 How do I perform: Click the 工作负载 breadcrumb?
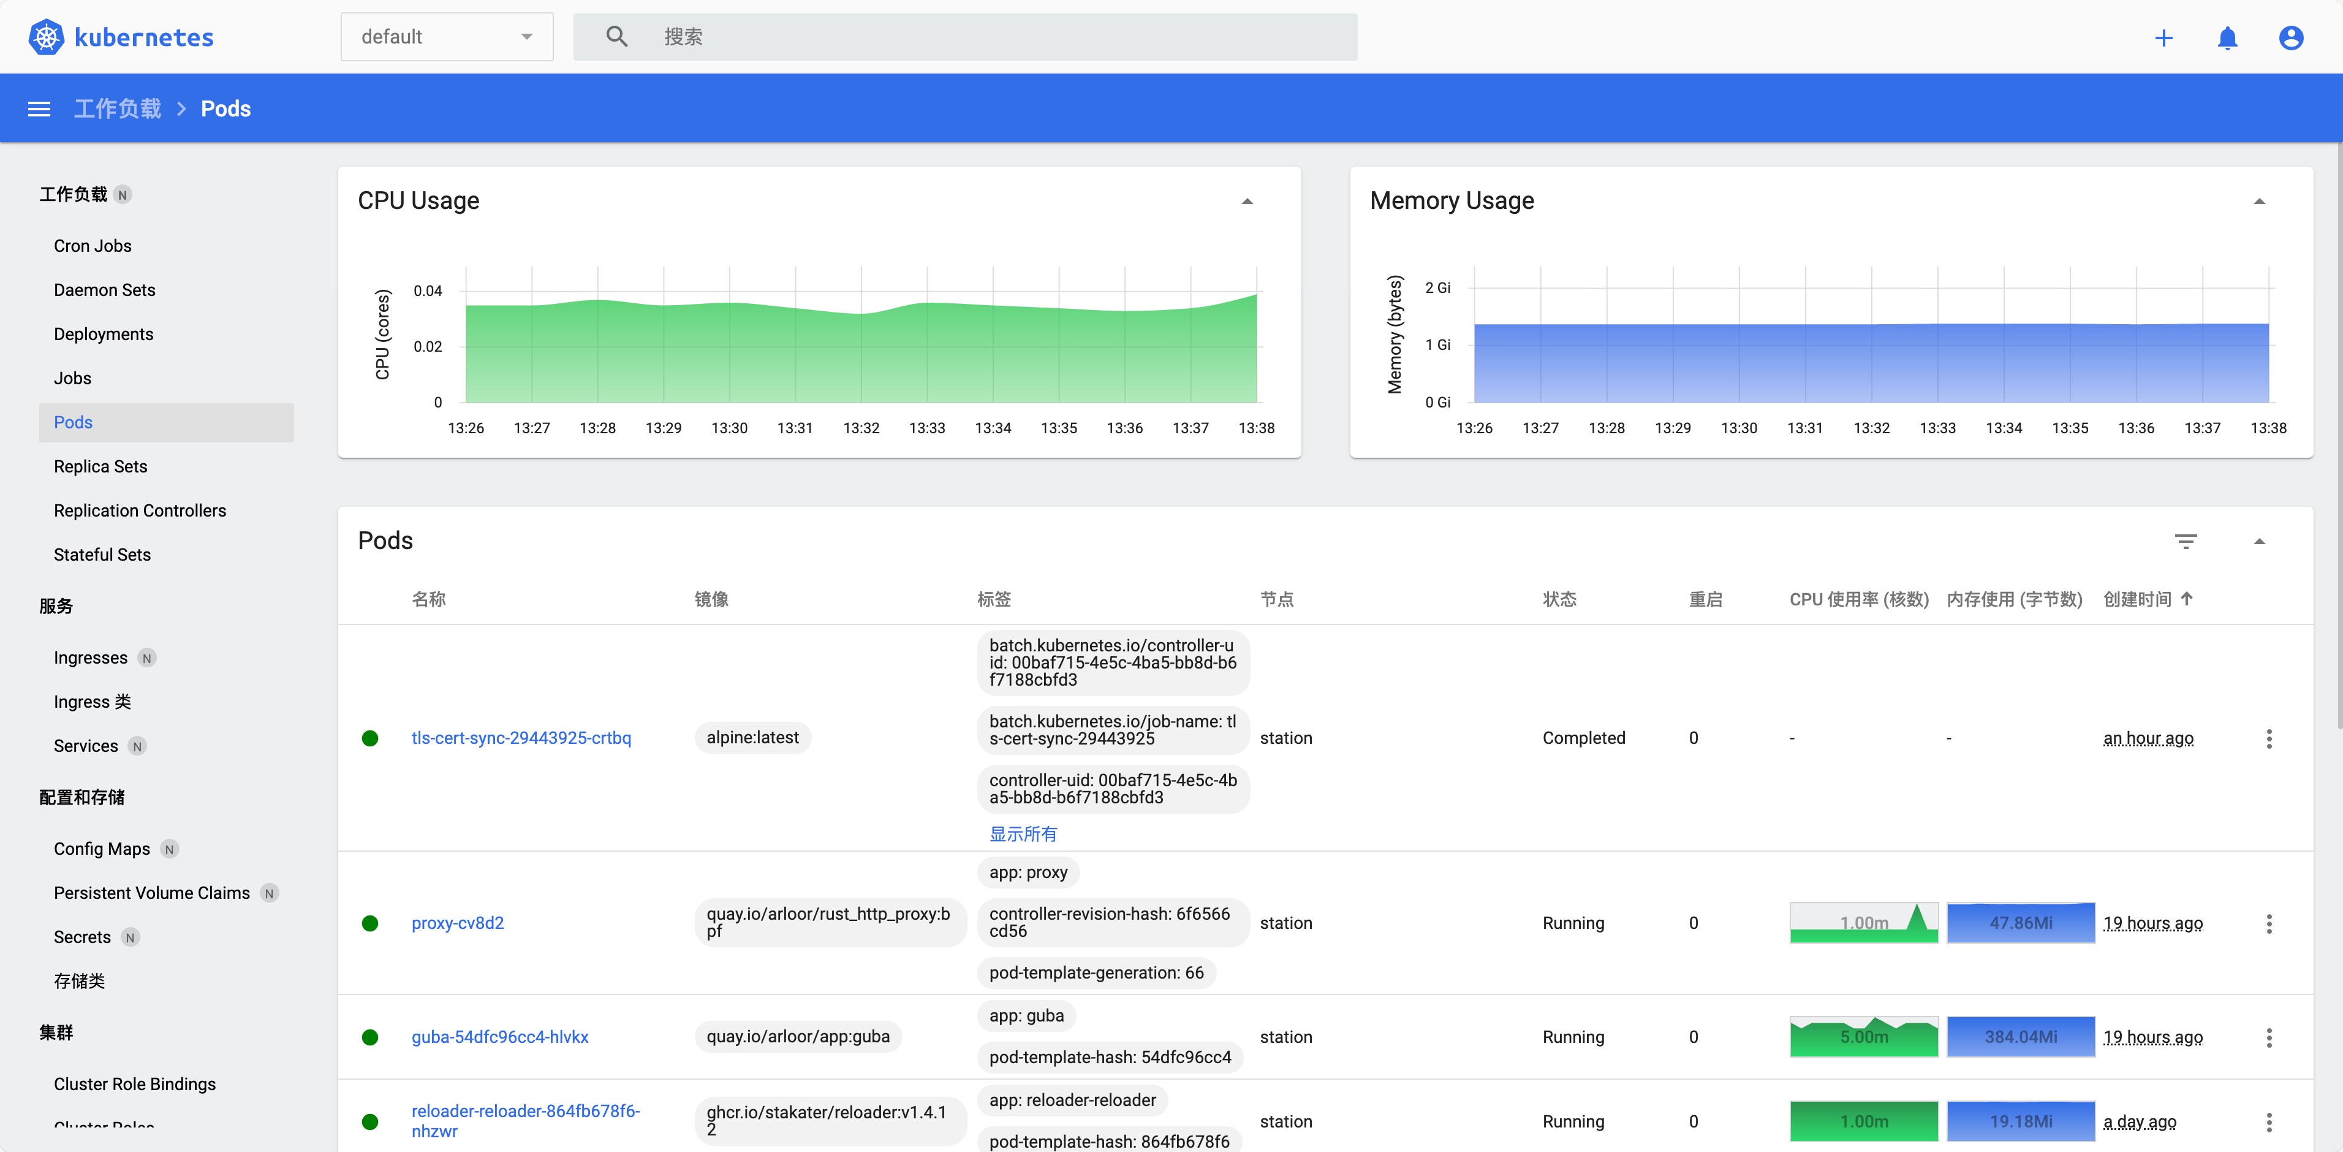[x=117, y=109]
